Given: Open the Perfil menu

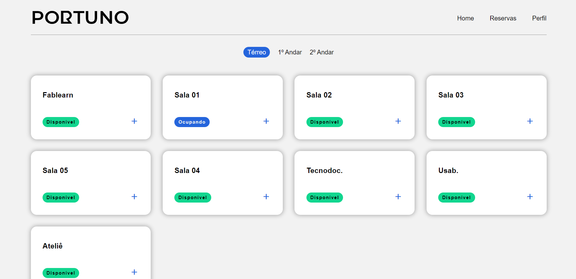Looking at the screenshot, I should point(539,18).
